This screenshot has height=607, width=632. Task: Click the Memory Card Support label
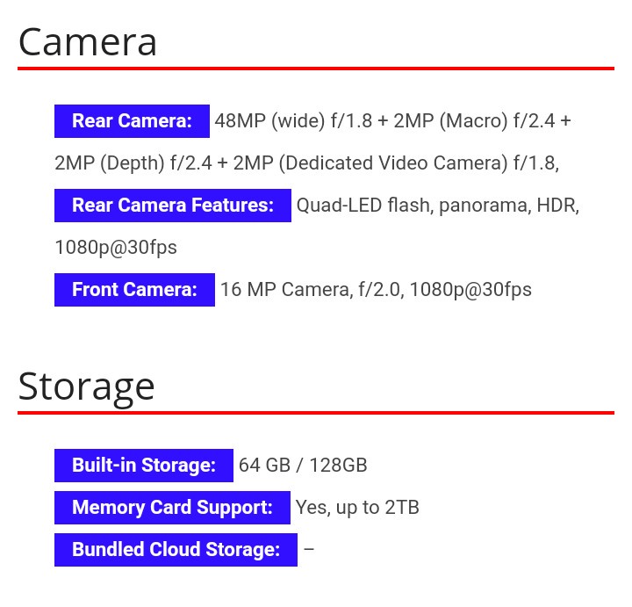[x=172, y=508]
